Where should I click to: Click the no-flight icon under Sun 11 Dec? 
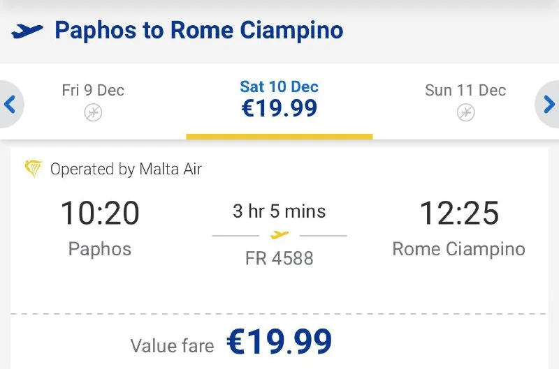point(465,112)
